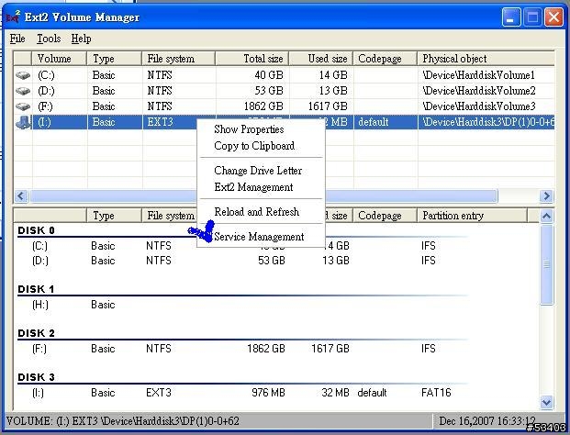Image resolution: width=570 pixels, height=435 pixels.
Task: Click horizontal scrollbar left arrow
Action: [21, 196]
